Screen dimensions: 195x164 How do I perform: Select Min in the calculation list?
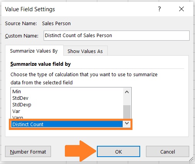pos(67,91)
